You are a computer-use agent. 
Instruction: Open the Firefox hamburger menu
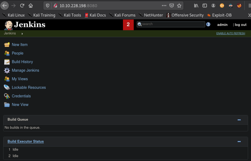point(249,6)
